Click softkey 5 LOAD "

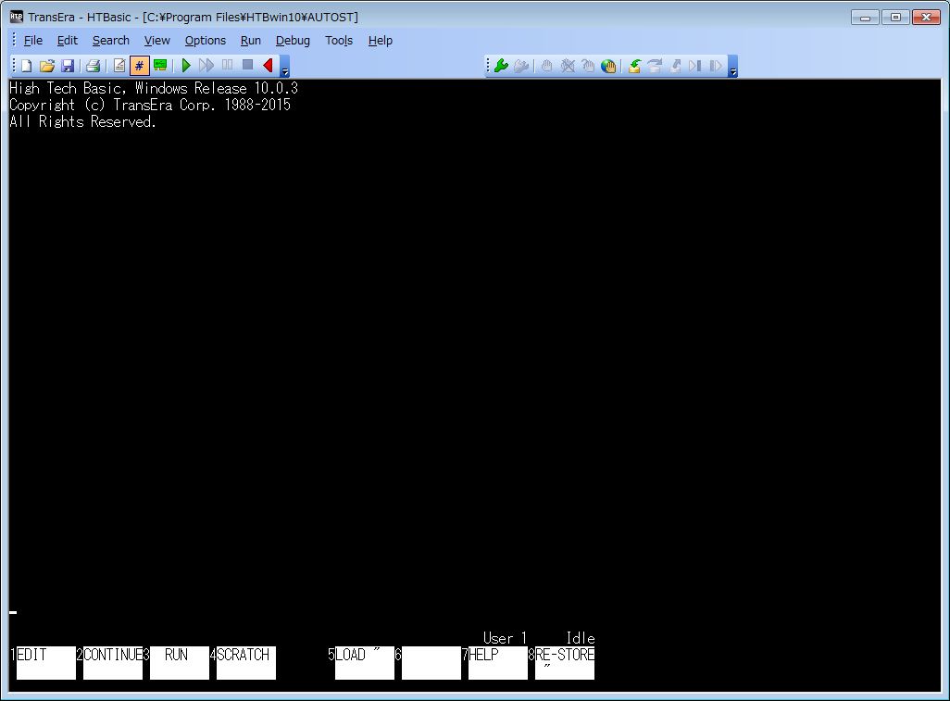click(x=365, y=663)
